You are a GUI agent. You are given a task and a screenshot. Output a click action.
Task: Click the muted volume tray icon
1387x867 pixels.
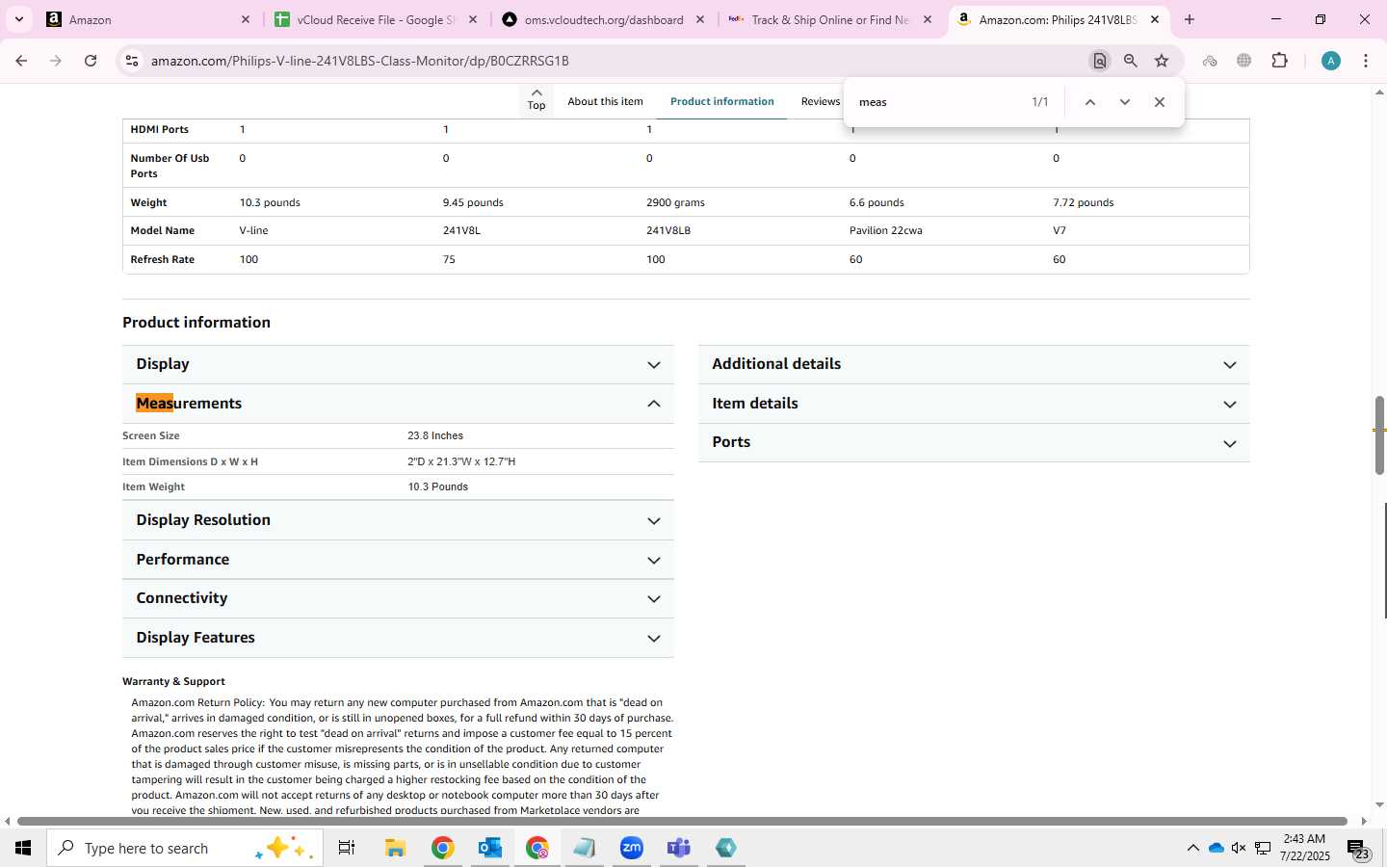(x=1239, y=848)
